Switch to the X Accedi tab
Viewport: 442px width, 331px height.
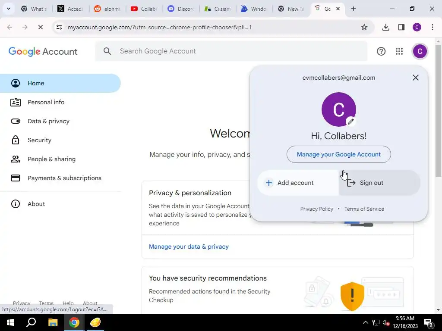pos(70,9)
